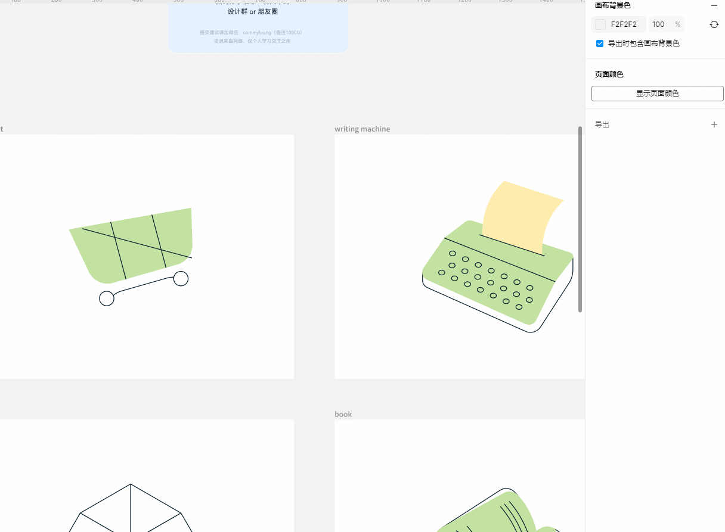Click the circular refresh icon beside opacity
Viewport: 725px width, 532px height.
(714, 24)
